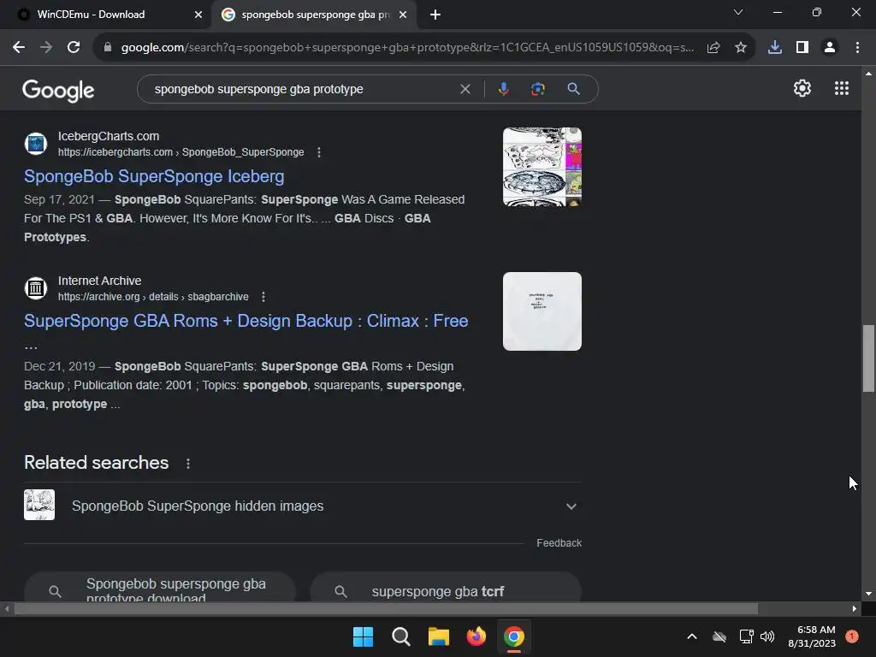The image size is (876, 657).
Task: Send Feedback on related searches
Action: pyautogui.click(x=559, y=543)
